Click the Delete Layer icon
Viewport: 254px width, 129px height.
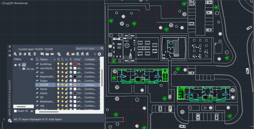click(82, 54)
